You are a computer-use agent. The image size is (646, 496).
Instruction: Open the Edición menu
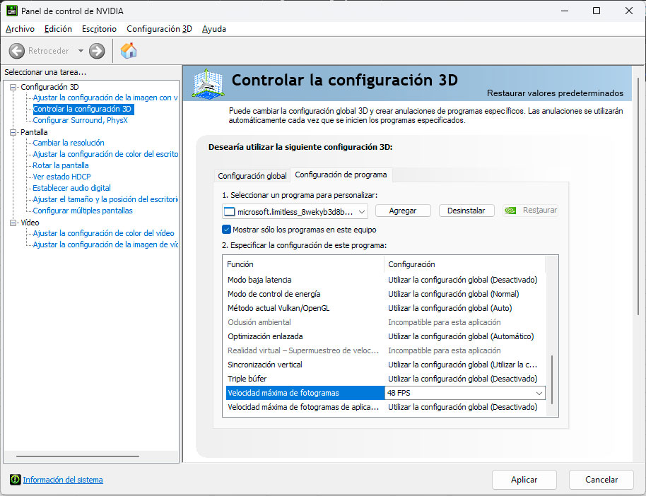58,29
